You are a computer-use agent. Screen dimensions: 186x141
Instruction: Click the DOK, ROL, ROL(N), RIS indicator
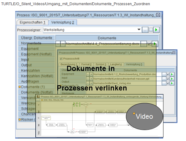(52, 100)
